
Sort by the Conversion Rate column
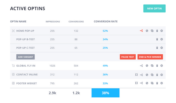click(x=106, y=21)
